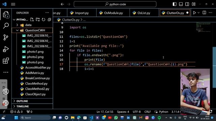Screen dimensions: 216x121
Task: Show additional views ellipsis in activity bar
Action: click(x=6, y=72)
